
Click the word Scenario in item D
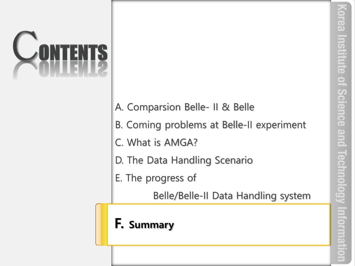[234, 160]
